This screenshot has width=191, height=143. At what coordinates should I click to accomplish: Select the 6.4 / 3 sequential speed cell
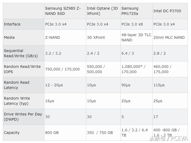coord(128,53)
